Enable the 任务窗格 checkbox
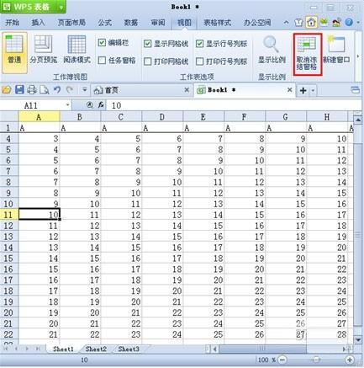 (x=102, y=61)
